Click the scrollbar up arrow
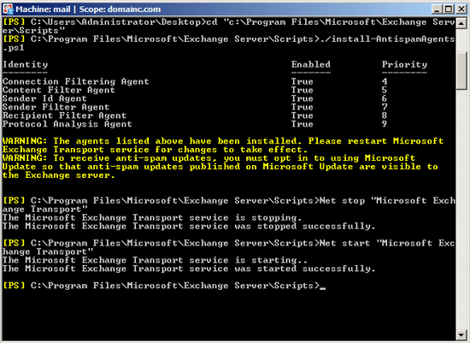Viewport: 470px width, 343px height. [x=461, y=23]
